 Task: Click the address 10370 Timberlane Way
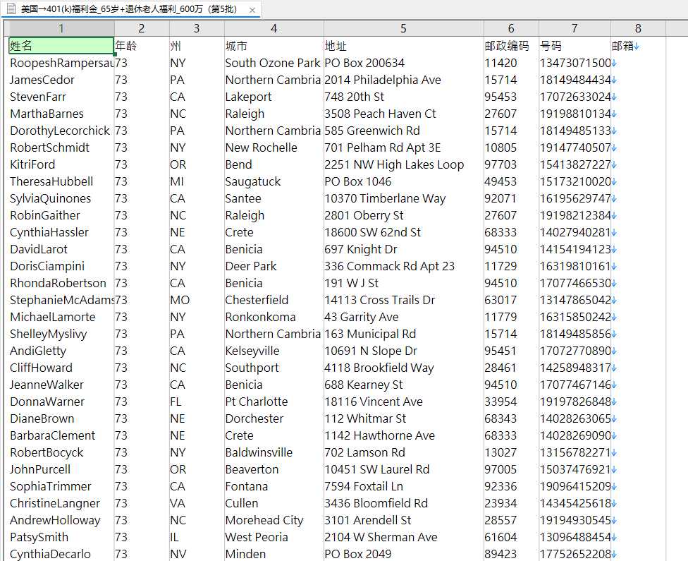(385, 198)
